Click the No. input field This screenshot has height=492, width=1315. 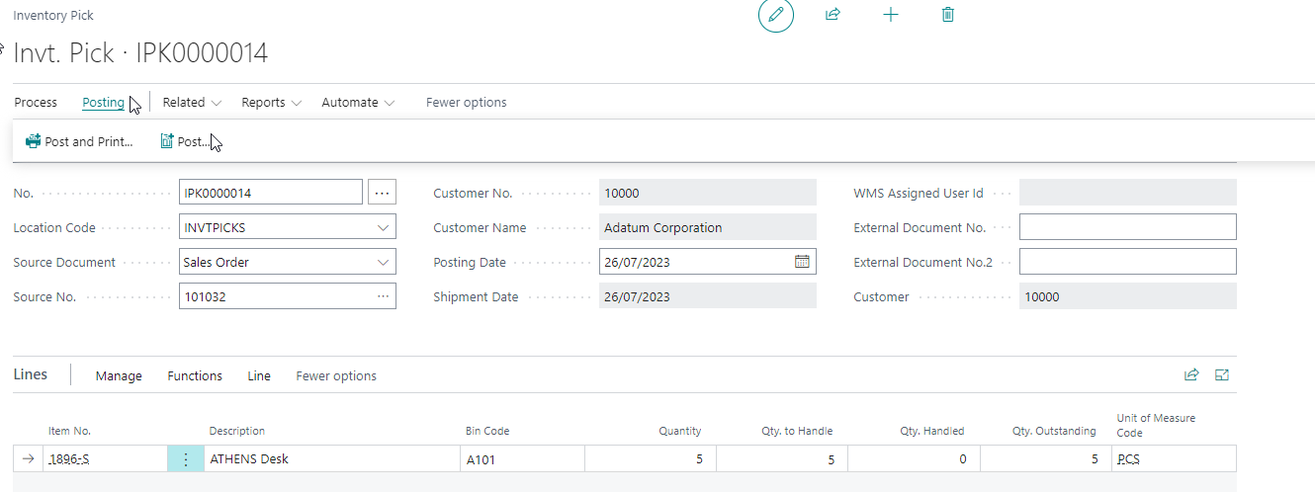271,192
